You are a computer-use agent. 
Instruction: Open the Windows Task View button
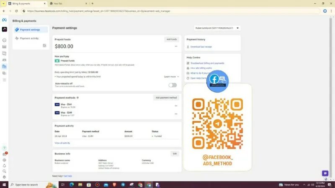click(62, 185)
